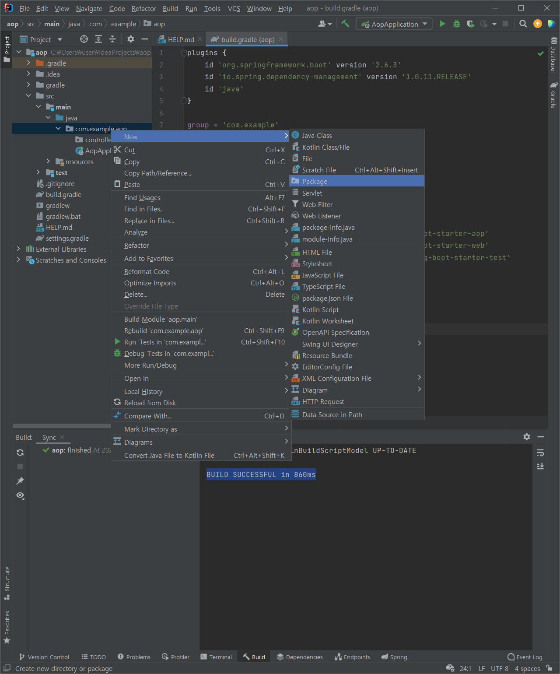The image size is (560, 674).
Task: Select opened file crosshair in Project panel
Action: (84, 39)
